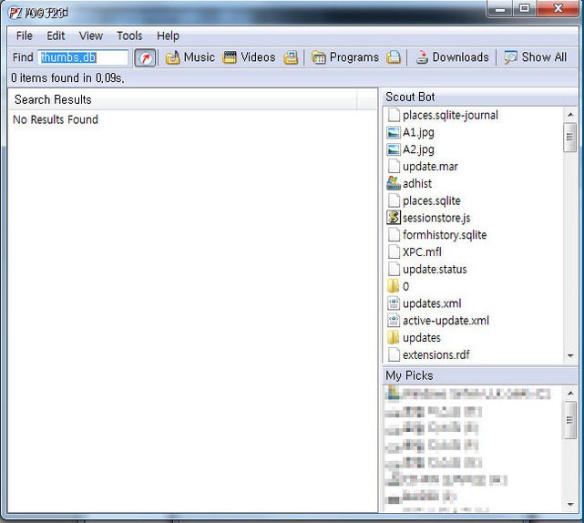
Task: Click the pictures icon after Videos
Action: click(291, 57)
